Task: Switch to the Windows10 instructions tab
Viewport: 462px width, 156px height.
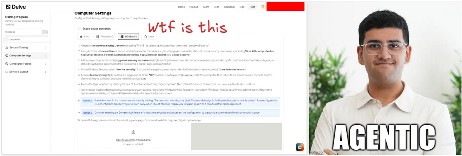Action: tap(105, 36)
